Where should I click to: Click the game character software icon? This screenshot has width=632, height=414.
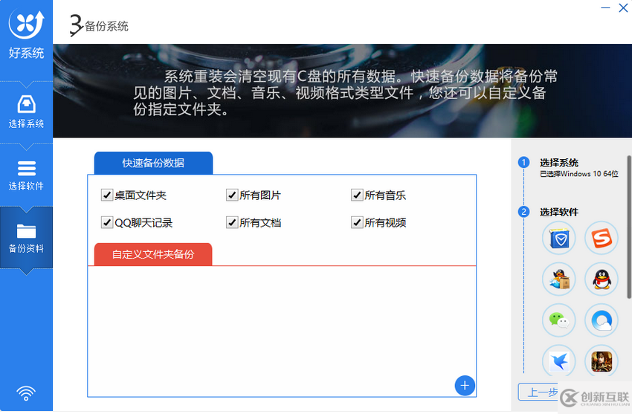pyautogui.click(x=602, y=360)
